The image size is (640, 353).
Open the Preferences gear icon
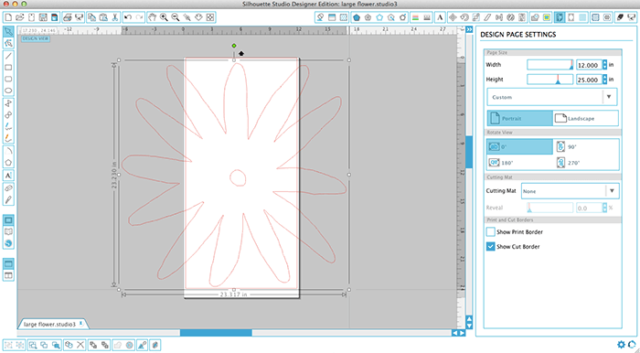coord(621,345)
